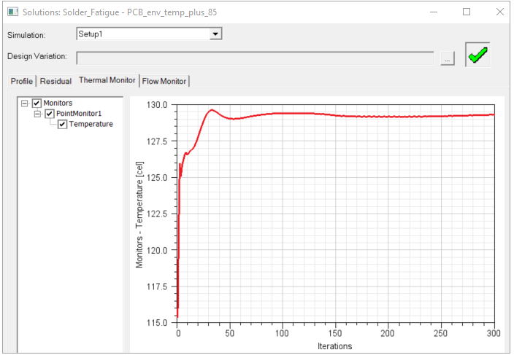
Task: Select the Monitors tree label
Action: click(58, 103)
